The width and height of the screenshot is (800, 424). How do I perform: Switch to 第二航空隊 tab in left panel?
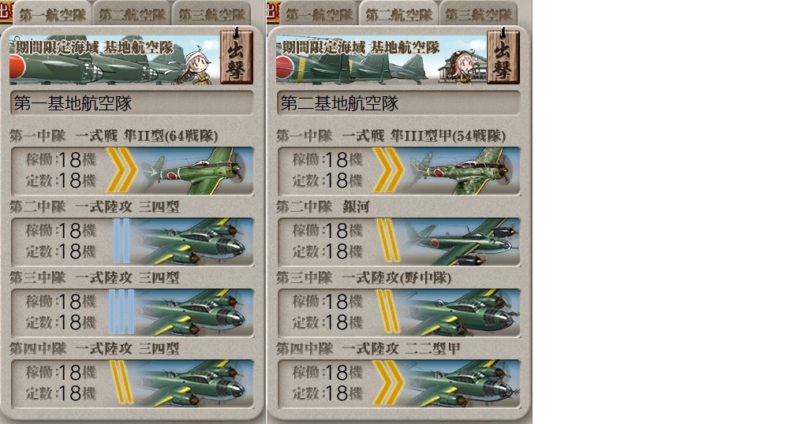(x=132, y=13)
